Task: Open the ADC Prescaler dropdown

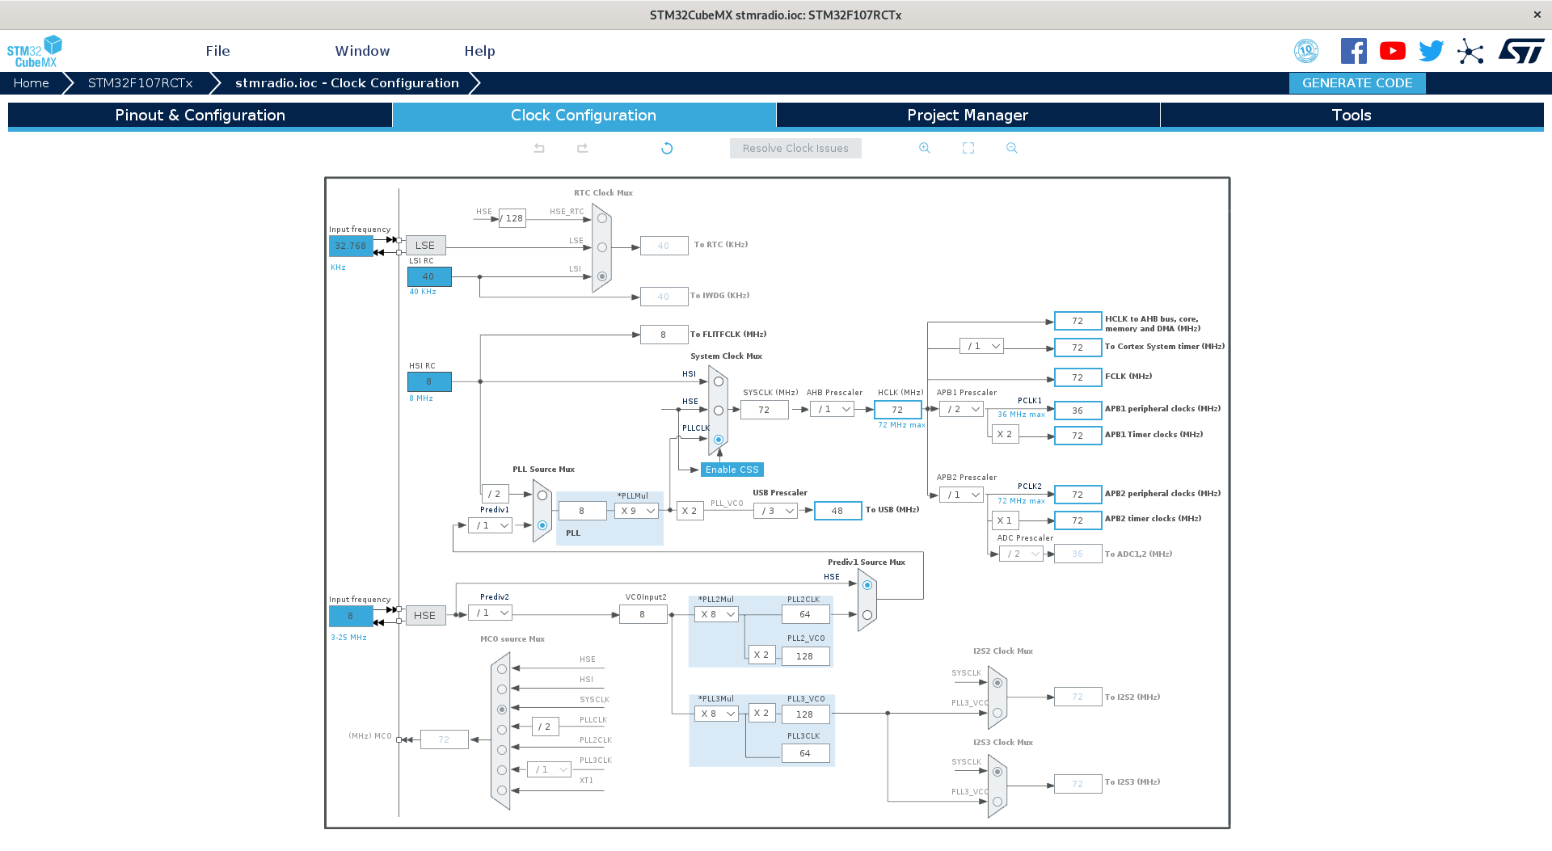Action: click(x=1022, y=554)
